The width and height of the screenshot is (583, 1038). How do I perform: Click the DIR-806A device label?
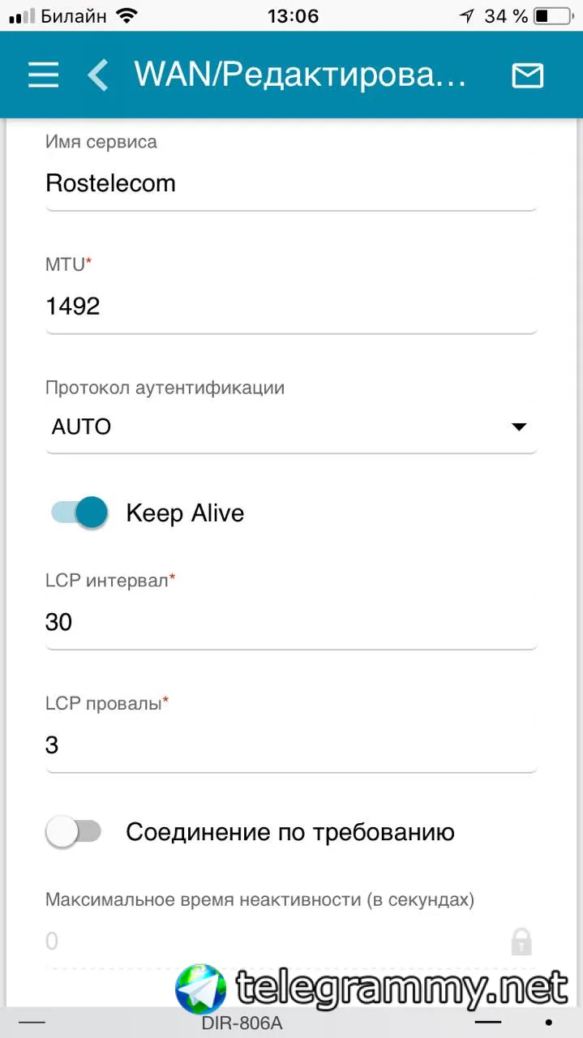(x=242, y=1023)
